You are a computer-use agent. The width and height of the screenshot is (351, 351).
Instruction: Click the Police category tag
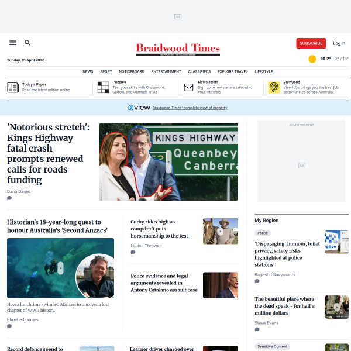tap(263, 233)
